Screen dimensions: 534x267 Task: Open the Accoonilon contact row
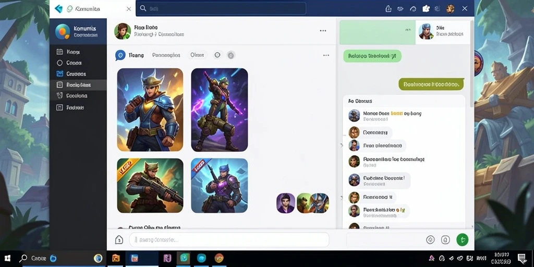404,162
